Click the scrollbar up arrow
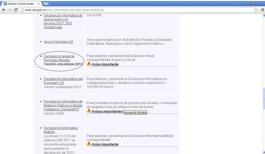Viewport: 265px width, 154px height. click(264, 15)
